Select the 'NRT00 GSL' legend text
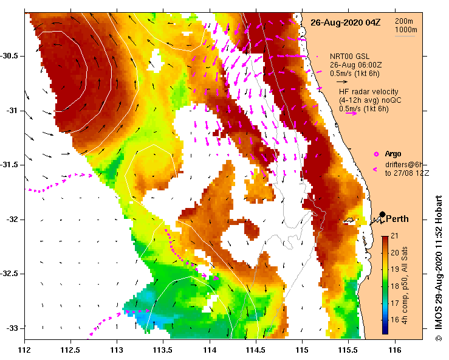 point(349,57)
